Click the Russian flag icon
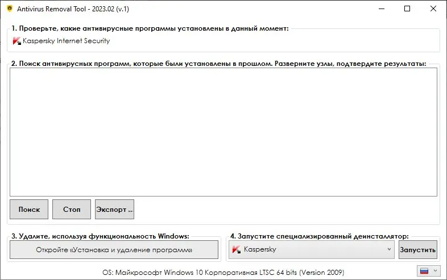The height and width of the screenshot is (280, 447). (x=424, y=271)
